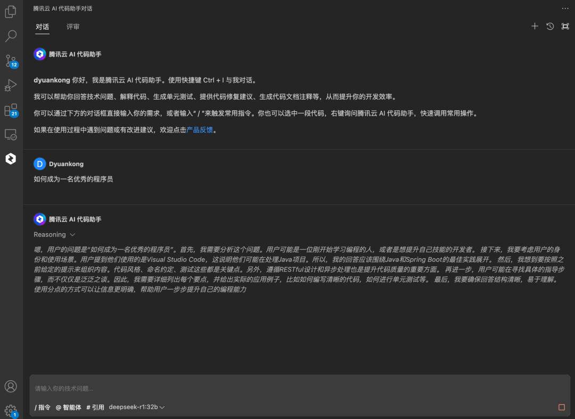
Task: Open the Manage settings gear
Action: (x=11, y=410)
